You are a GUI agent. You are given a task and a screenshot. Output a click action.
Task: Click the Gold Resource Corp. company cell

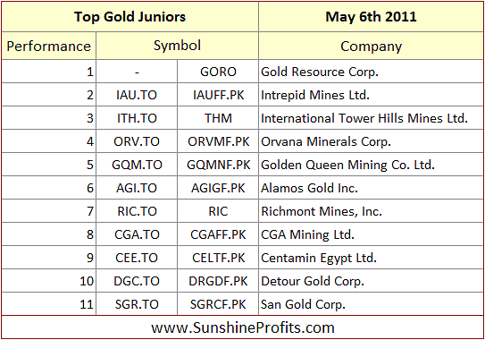point(371,72)
